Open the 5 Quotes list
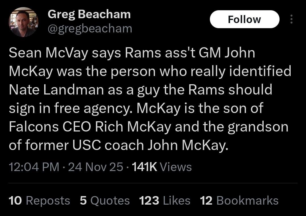 pos(105,201)
